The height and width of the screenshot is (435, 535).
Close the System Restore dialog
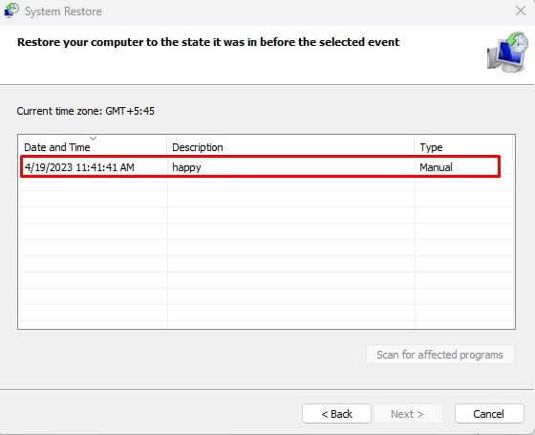pyautogui.click(x=521, y=11)
